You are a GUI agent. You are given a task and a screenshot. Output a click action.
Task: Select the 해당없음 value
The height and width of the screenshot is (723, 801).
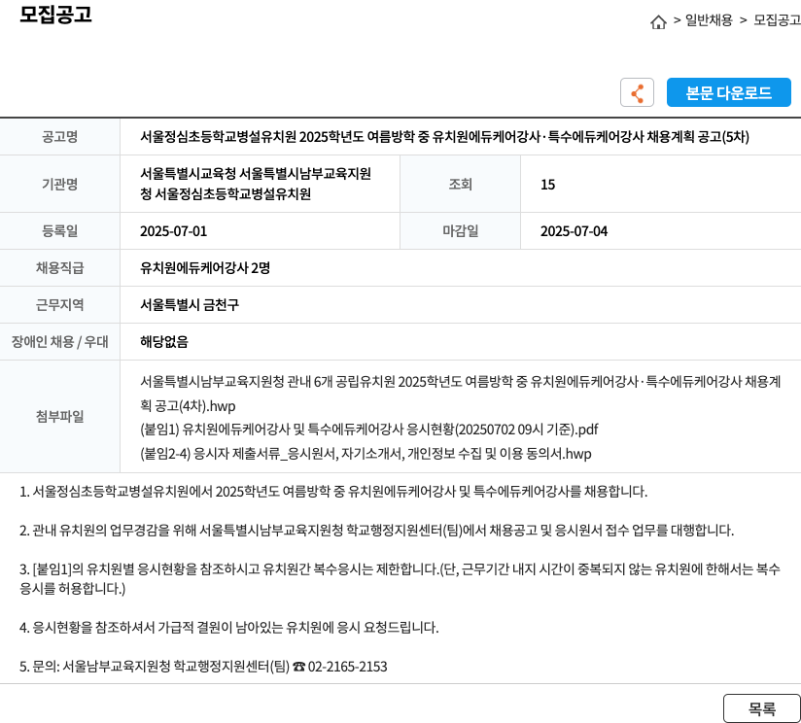coord(164,342)
